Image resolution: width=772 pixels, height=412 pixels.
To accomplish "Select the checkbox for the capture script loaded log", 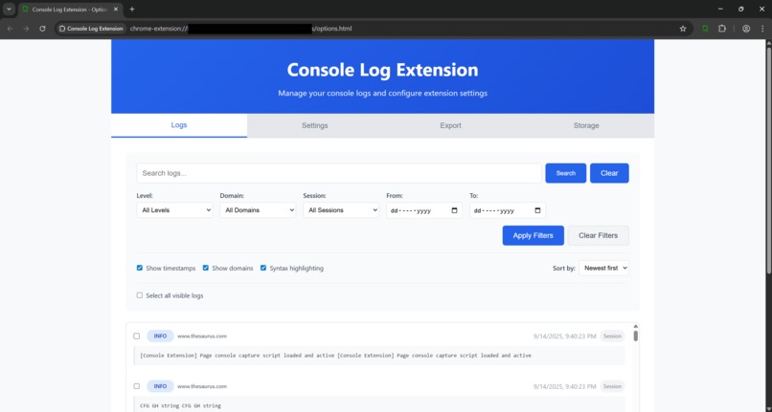I will pos(137,336).
